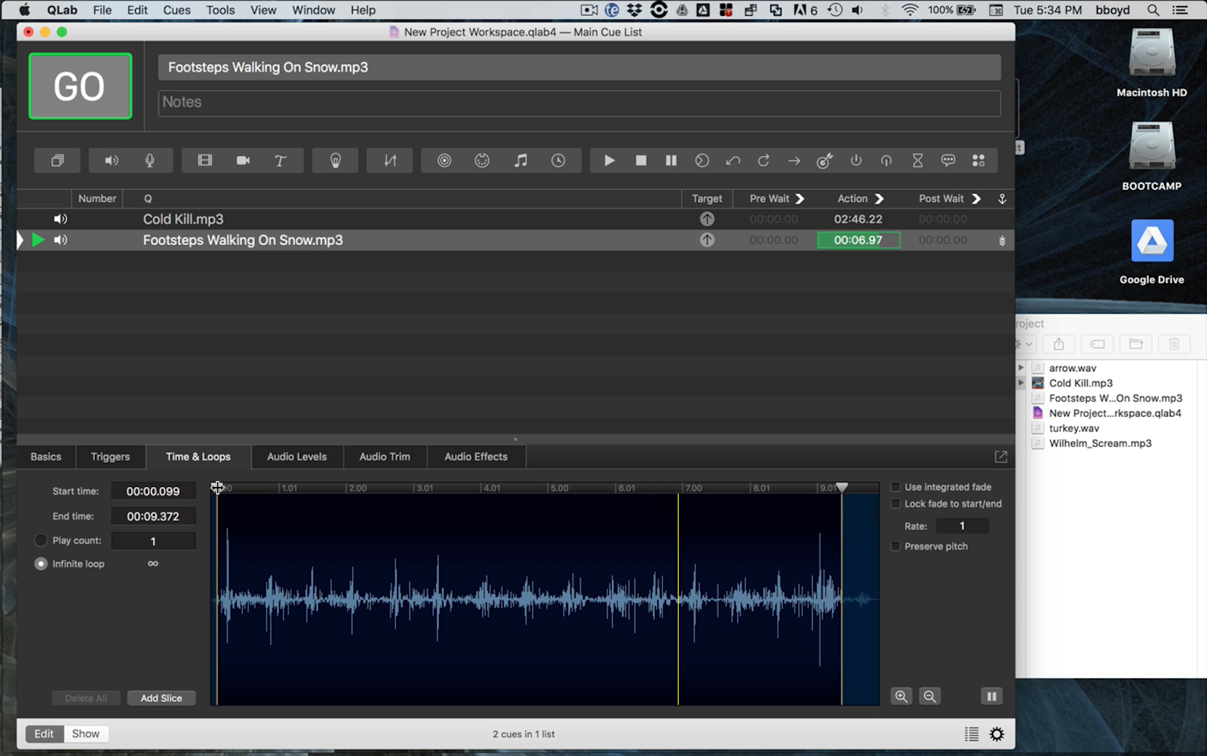The height and width of the screenshot is (756, 1207).
Task: Expand the Action column arrow
Action: tap(879, 199)
